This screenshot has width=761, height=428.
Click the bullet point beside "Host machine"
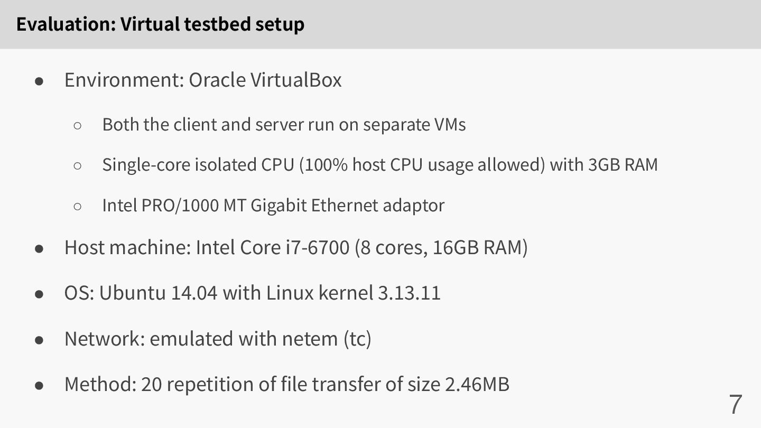(39, 248)
